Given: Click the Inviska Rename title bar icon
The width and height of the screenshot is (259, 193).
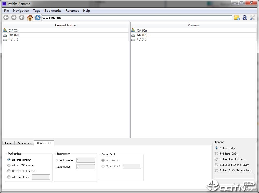Looking at the screenshot, I should click(x=4, y=4).
